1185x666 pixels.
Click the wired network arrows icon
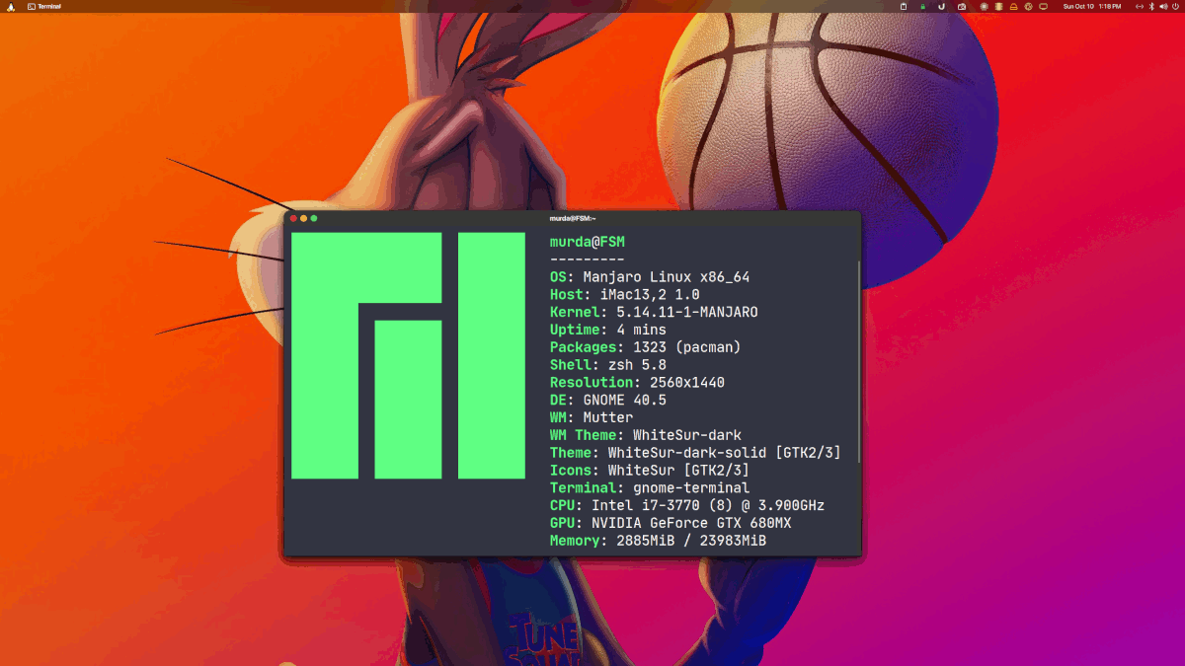tap(1140, 6)
